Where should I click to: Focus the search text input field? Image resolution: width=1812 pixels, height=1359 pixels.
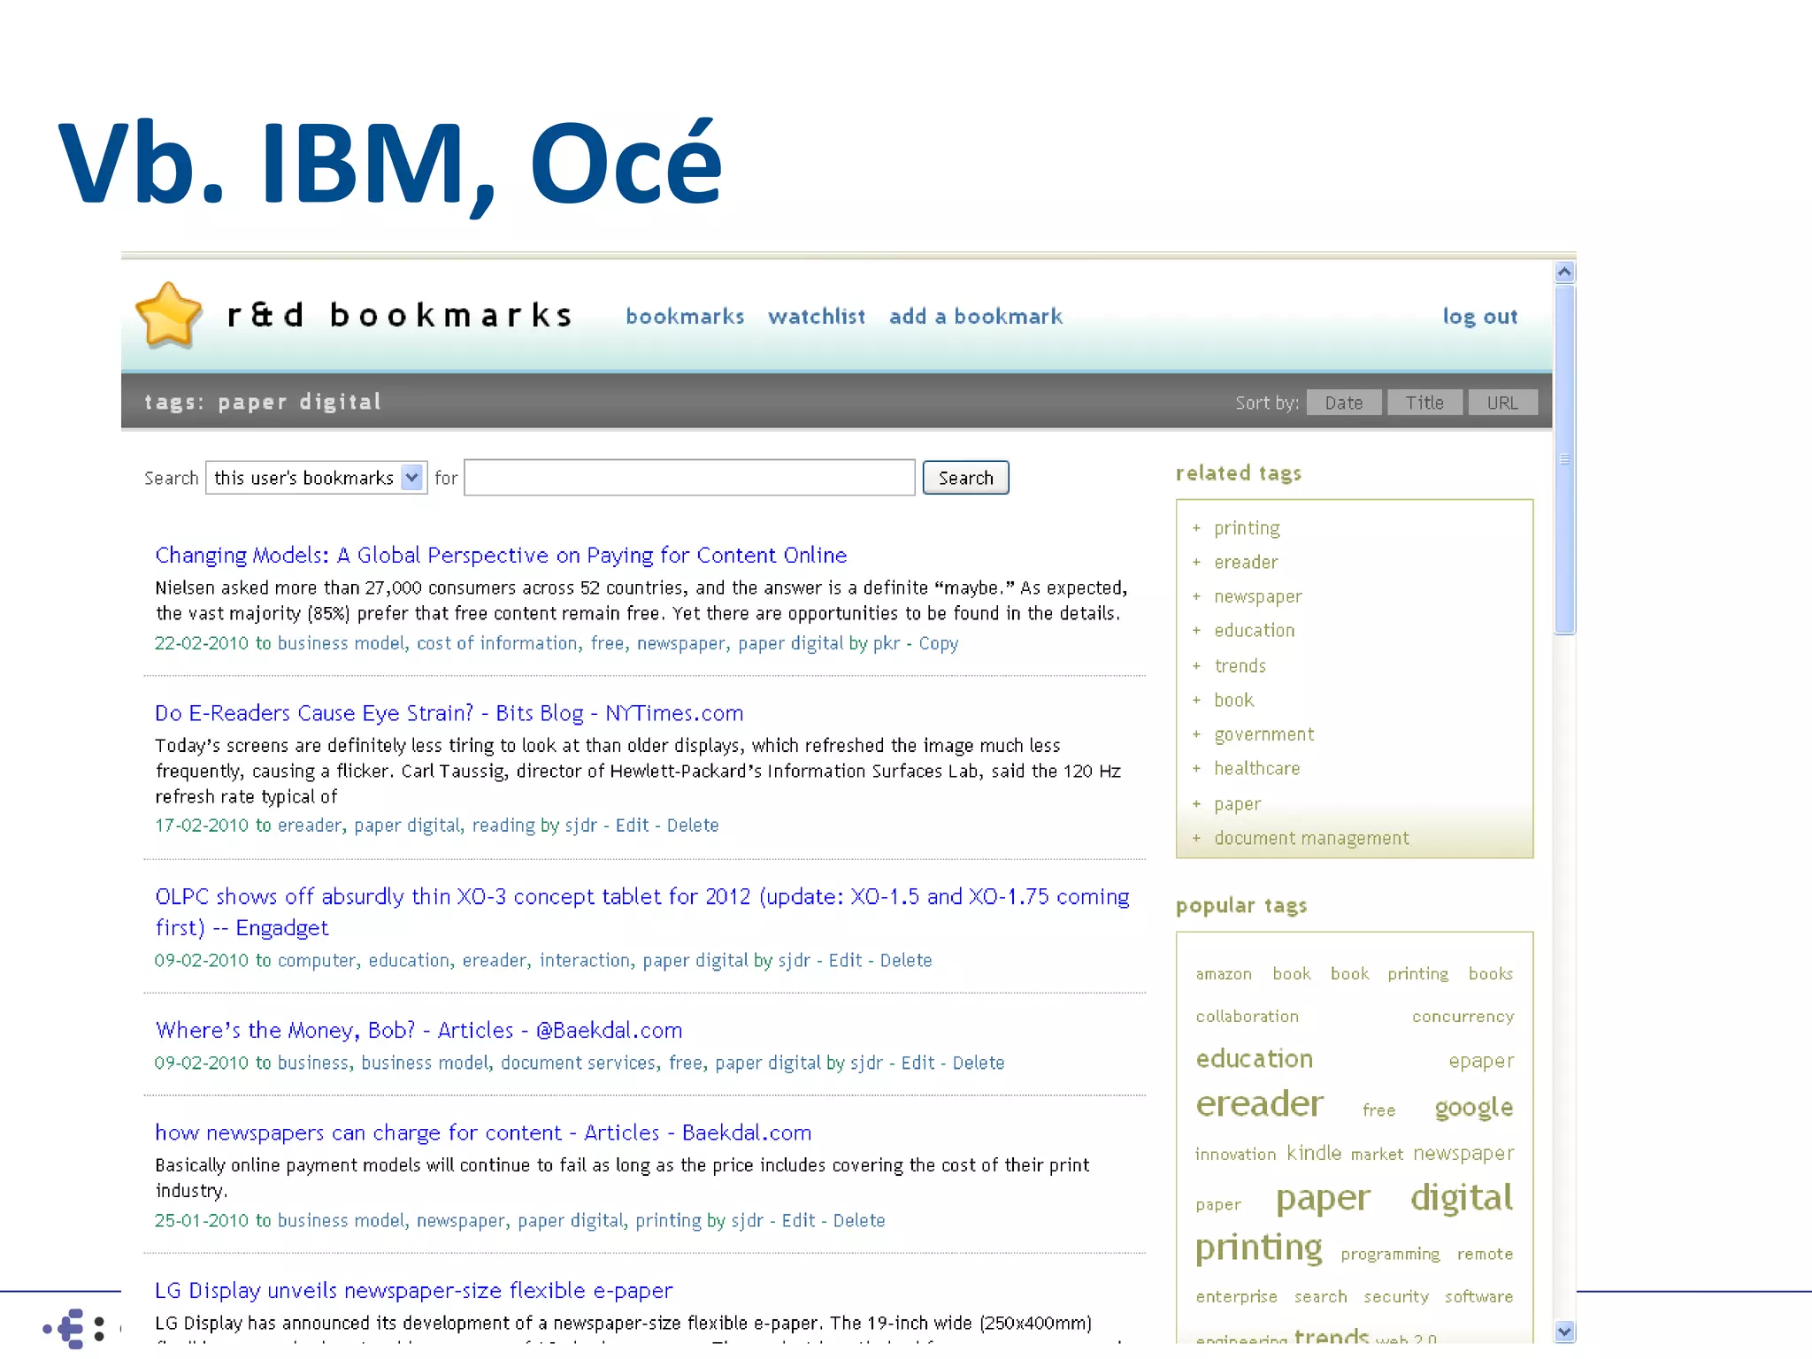(x=689, y=478)
